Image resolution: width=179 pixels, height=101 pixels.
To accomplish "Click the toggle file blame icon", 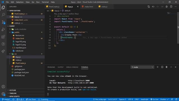I will (167, 7).
